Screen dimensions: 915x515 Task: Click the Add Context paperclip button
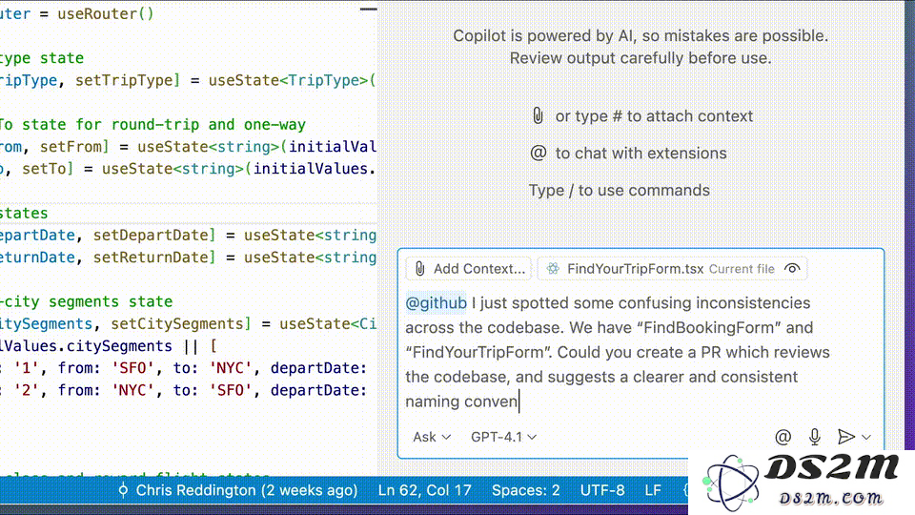click(x=469, y=269)
